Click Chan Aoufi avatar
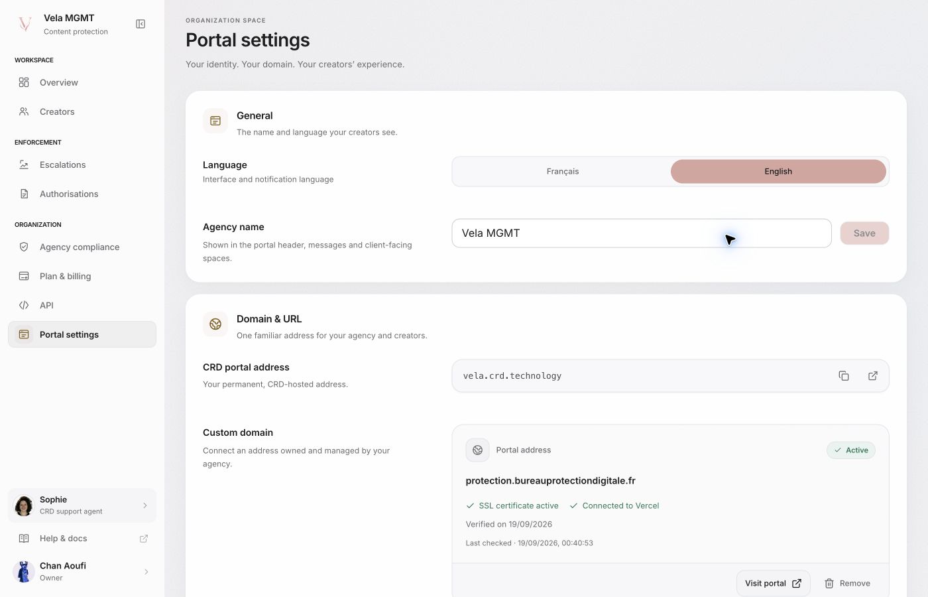The image size is (928, 597). pos(24,572)
